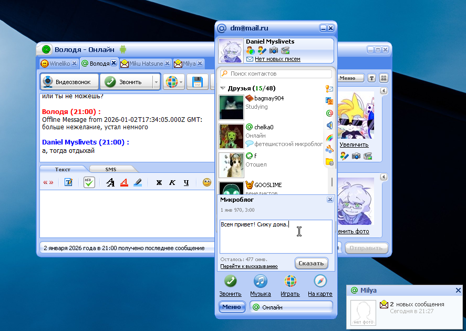Click the quote «» icon in formatting bar
Screen dimensions: 466x331
pyautogui.click(x=48, y=182)
